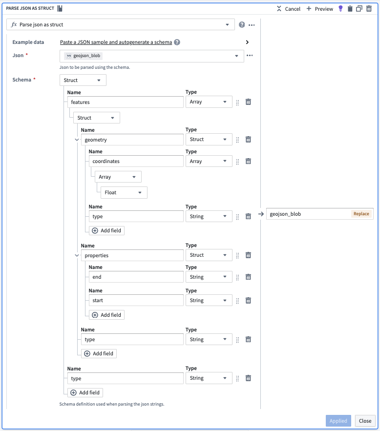Delete the properties field

coord(248,255)
